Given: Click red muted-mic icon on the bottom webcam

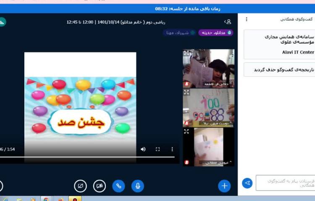Looking at the screenshot, I should [186, 162].
